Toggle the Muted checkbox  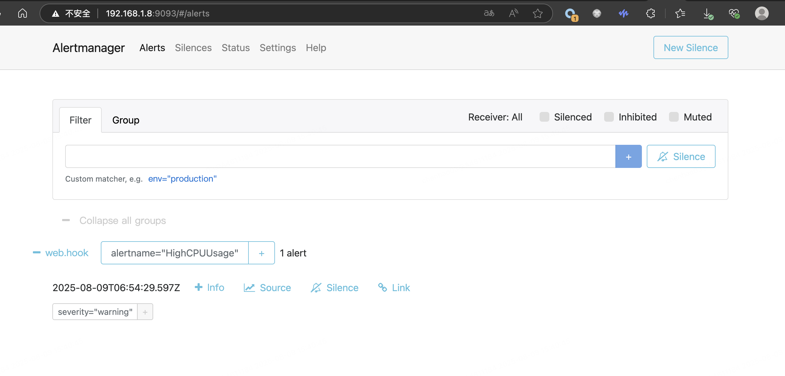pos(674,117)
